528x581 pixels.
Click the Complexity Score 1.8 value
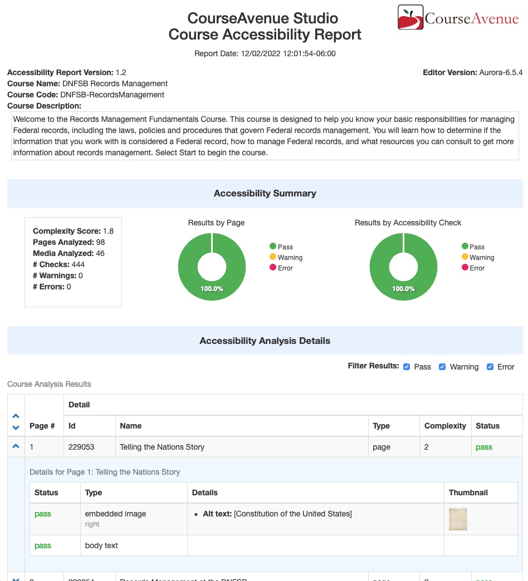108,231
